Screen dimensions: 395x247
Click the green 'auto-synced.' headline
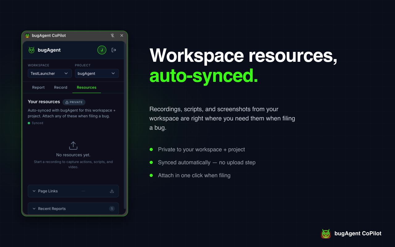point(204,76)
